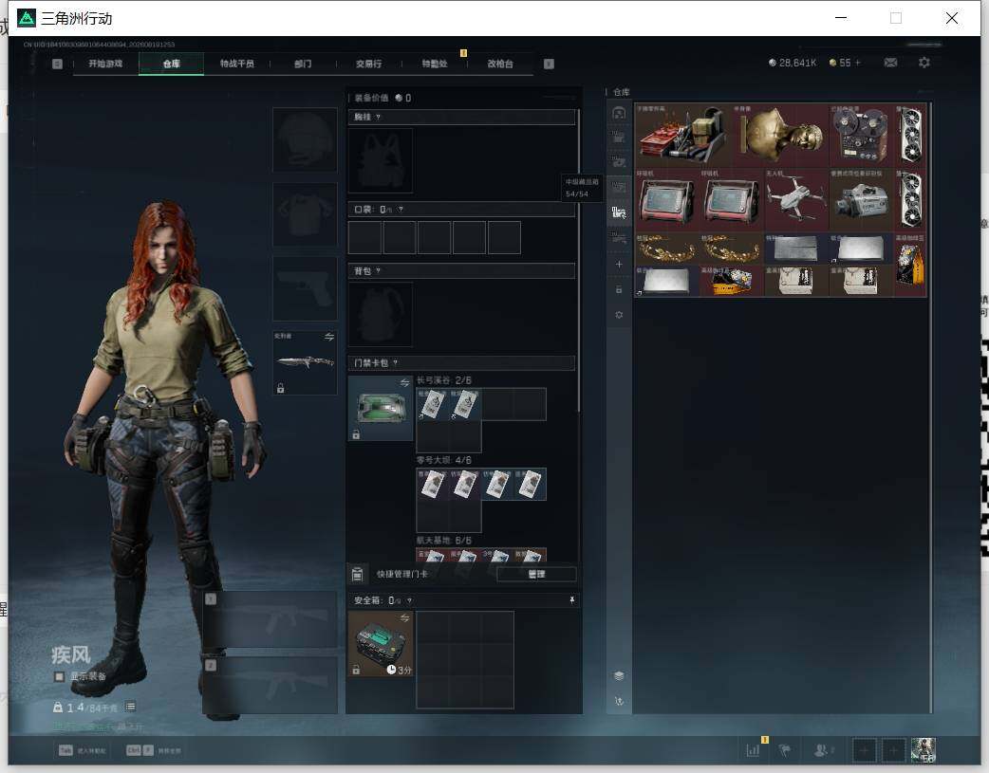This screenshot has height=773, width=989.
Task: Open weight details list icon
Action: (130, 707)
